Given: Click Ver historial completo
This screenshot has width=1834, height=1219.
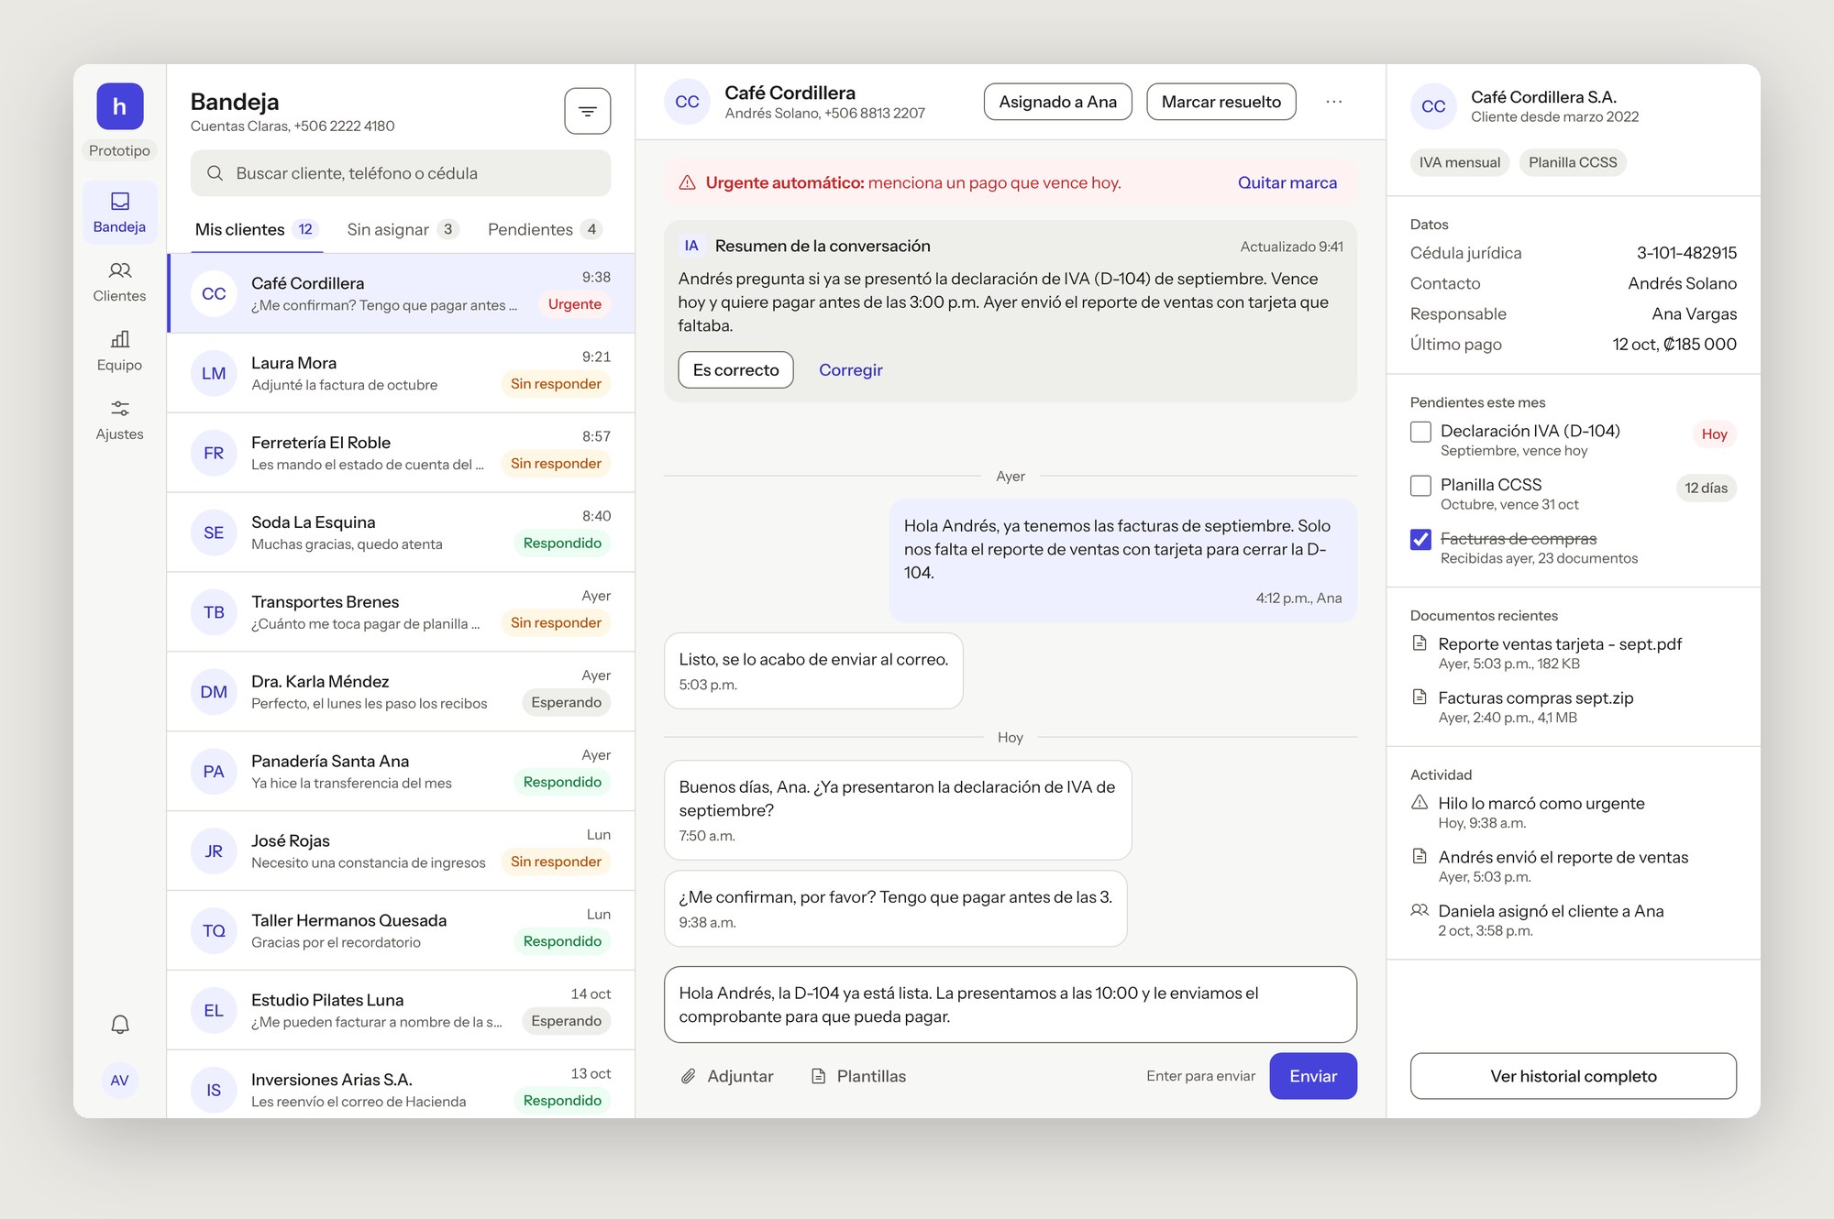Looking at the screenshot, I should [x=1573, y=1076].
